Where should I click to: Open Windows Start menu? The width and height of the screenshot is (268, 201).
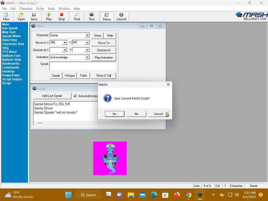(x=68, y=195)
